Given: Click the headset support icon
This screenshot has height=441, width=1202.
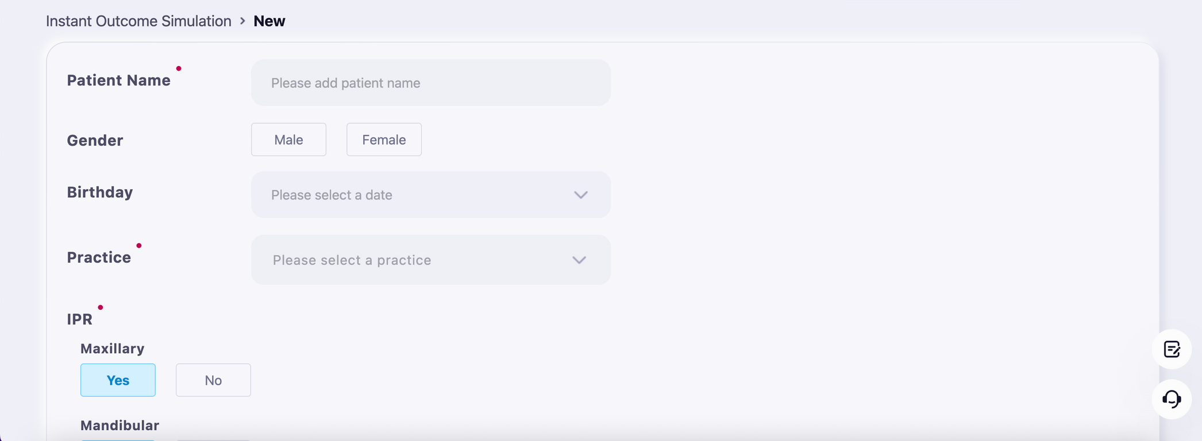Looking at the screenshot, I should [1172, 399].
